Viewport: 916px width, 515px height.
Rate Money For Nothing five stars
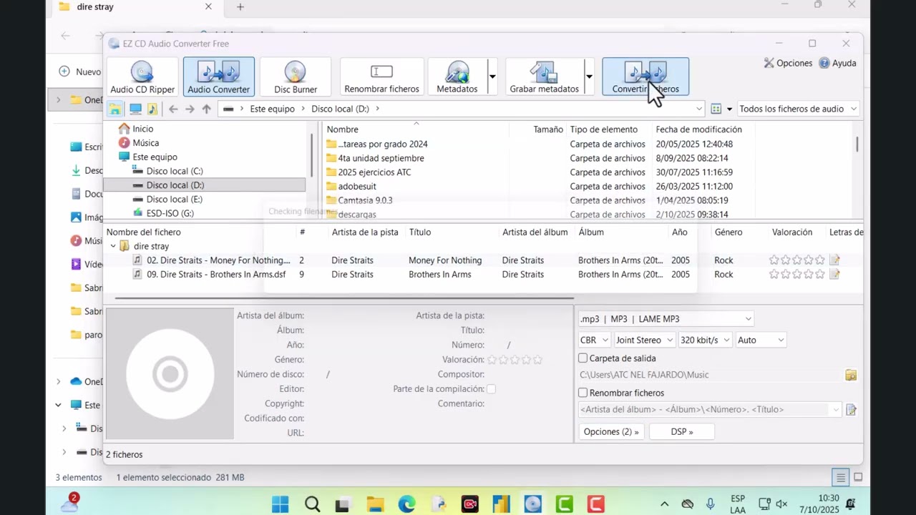[820, 260]
